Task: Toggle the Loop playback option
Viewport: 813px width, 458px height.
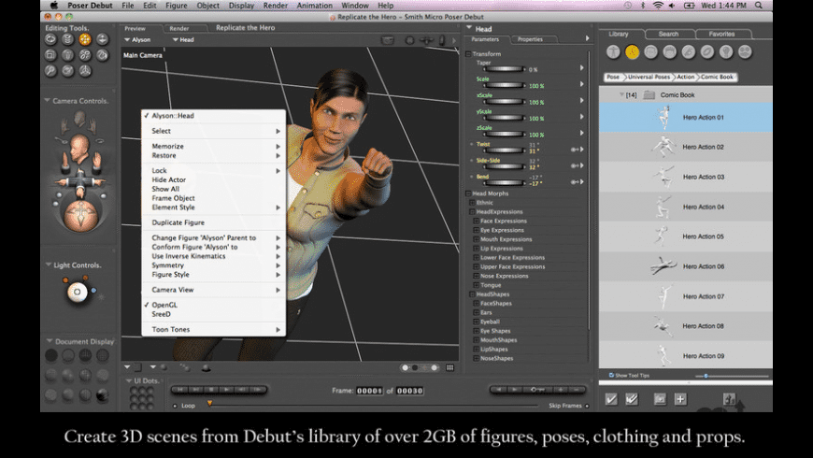Action: click(174, 406)
